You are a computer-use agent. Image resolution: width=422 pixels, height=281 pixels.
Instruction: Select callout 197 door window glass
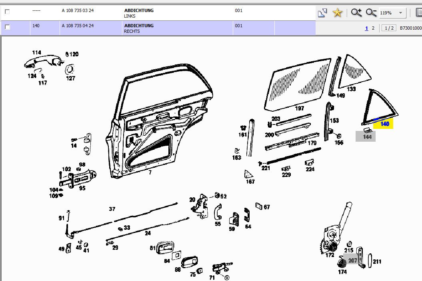pyautogui.click(x=299, y=108)
